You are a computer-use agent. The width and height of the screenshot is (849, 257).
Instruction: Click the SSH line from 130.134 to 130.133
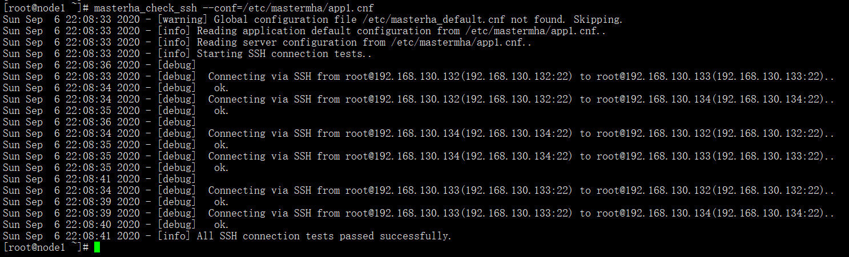click(x=521, y=156)
